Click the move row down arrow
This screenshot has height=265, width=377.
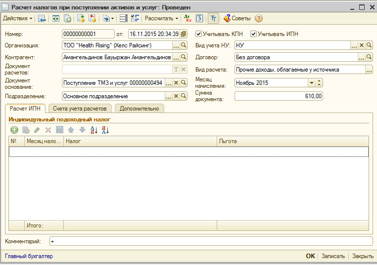(82, 130)
